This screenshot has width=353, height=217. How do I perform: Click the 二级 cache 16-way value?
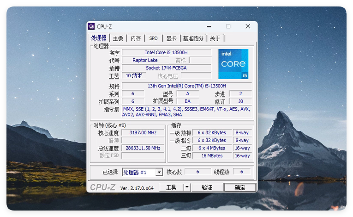coord(242,148)
